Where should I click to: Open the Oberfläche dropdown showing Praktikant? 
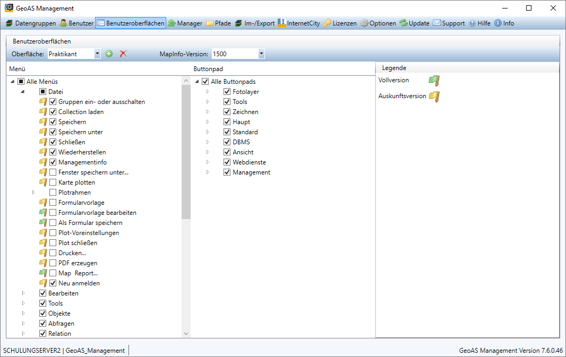(97, 54)
